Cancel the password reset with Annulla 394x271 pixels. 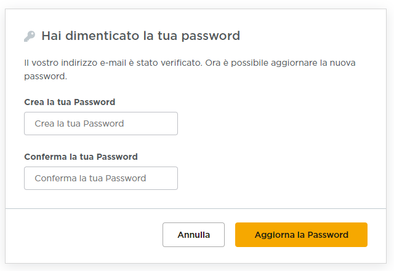pyautogui.click(x=193, y=235)
